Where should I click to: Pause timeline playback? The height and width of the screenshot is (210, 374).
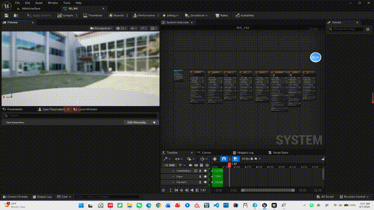coord(197,190)
